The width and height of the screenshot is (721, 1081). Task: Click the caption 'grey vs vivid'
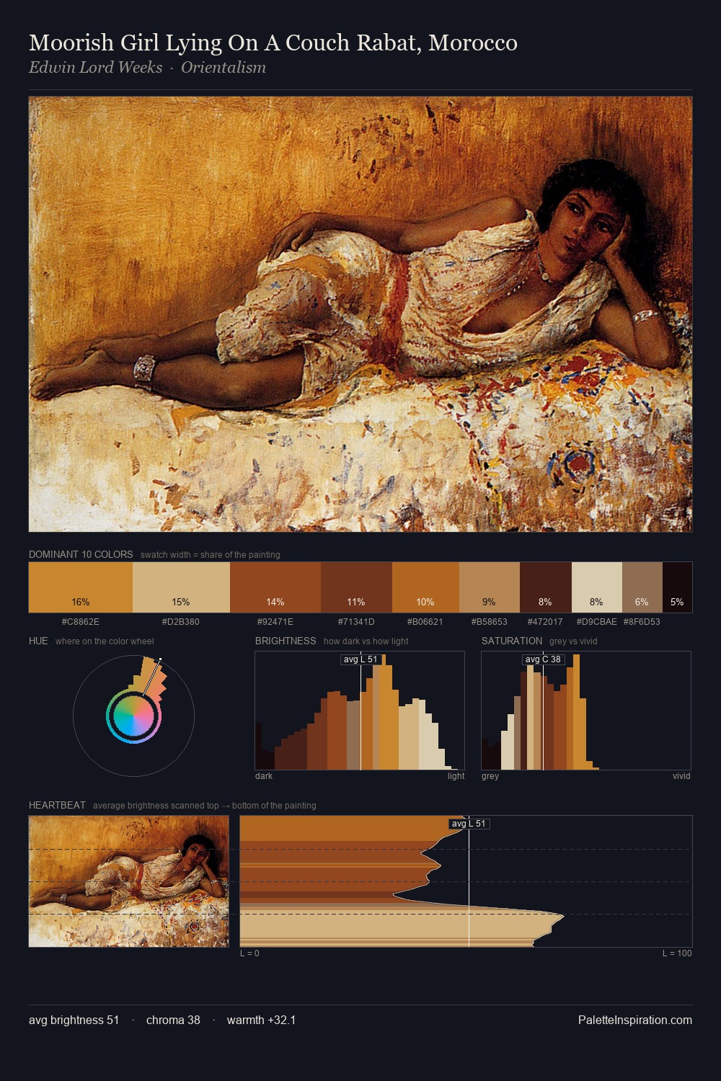coord(573,641)
